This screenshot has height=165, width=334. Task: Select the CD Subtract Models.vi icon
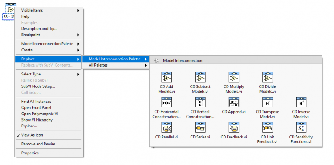click(x=200, y=77)
